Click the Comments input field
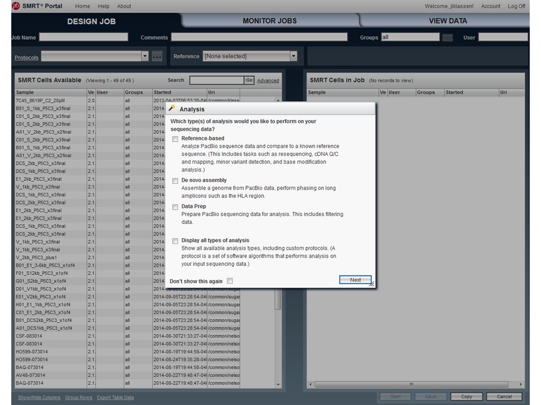The width and height of the screenshot is (541, 405). point(259,37)
